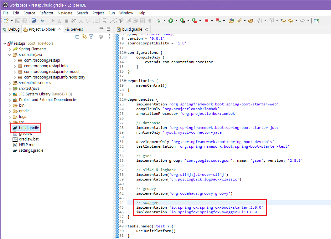Open dropdown next to Back arrow
Screen dimensions: 331x239
pos(296,21)
